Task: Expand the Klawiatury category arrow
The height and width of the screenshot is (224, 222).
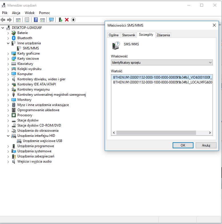Action: coord(8,64)
